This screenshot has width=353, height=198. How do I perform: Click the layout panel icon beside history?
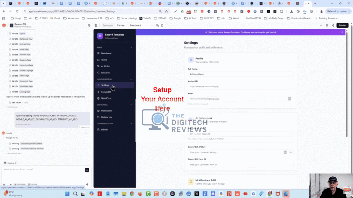click(96, 25)
